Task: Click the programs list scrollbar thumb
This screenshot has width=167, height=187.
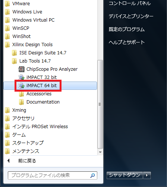Action: tap(100, 104)
